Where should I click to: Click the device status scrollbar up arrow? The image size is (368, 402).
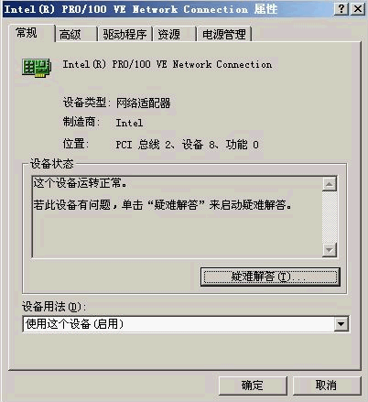(x=330, y=184)
